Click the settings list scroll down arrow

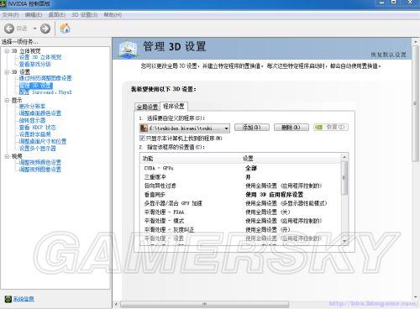point(344,241)
